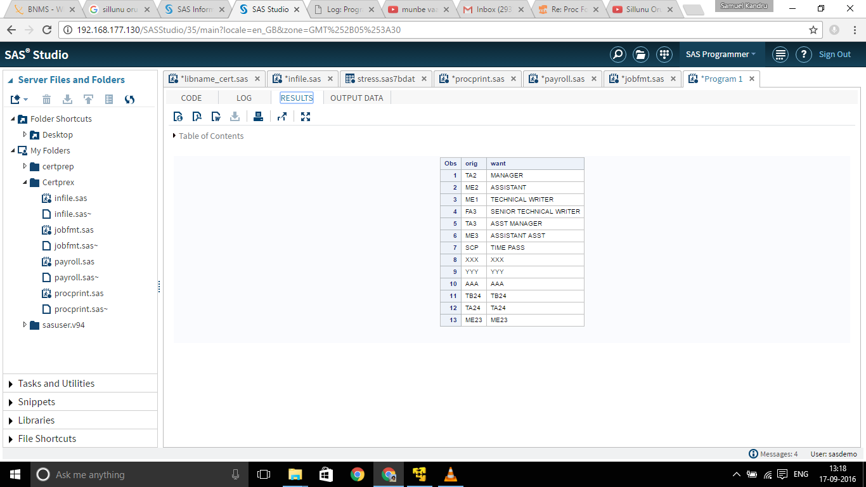The height and width of the screenshot is (487, 866).
Task: Open the search tool in the top bar
Action: click(618, 55)
